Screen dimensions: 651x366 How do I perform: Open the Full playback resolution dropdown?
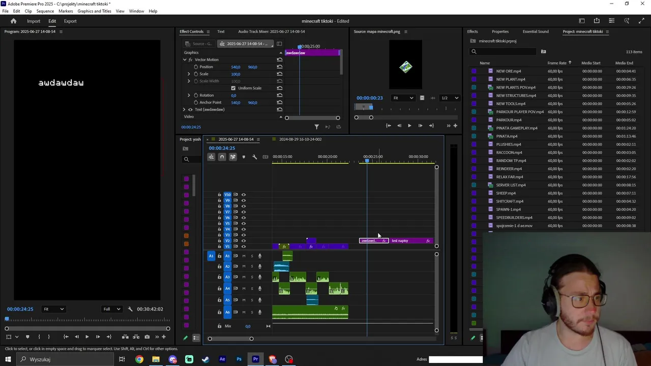112,309
